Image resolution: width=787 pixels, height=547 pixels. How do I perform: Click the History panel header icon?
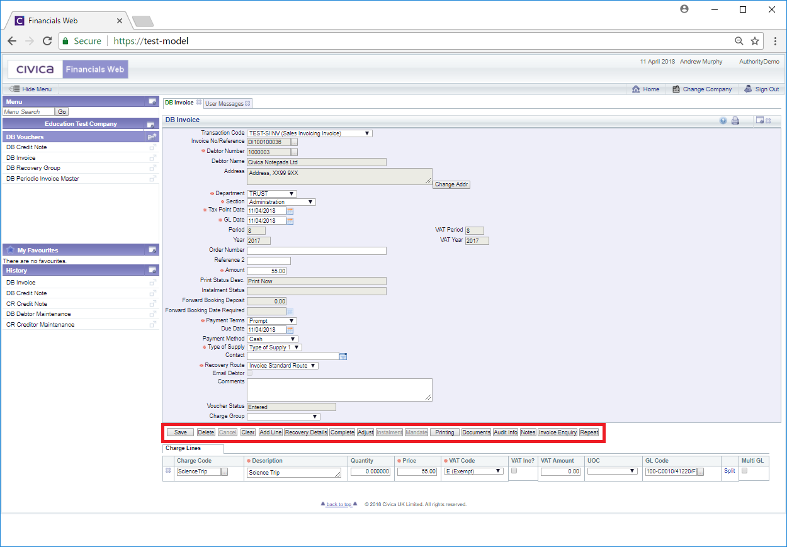pyautogui.click(x=152, y=270)
